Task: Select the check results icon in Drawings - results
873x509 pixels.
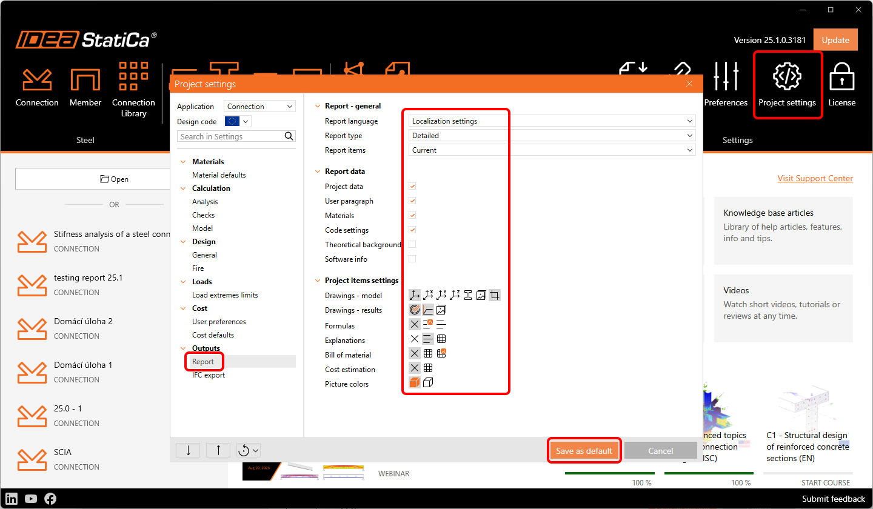Action: [415, 310]
